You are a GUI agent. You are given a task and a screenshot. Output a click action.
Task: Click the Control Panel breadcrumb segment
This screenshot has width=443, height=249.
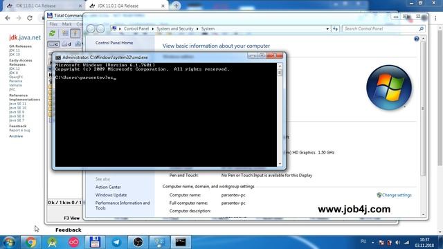[x=136, y=29]
